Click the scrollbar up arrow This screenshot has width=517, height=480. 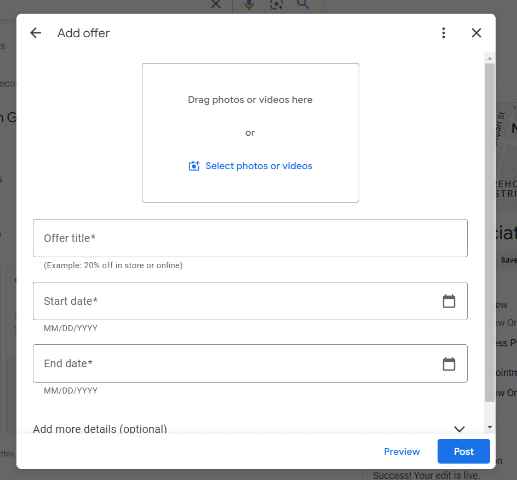[x=490, y=58]
